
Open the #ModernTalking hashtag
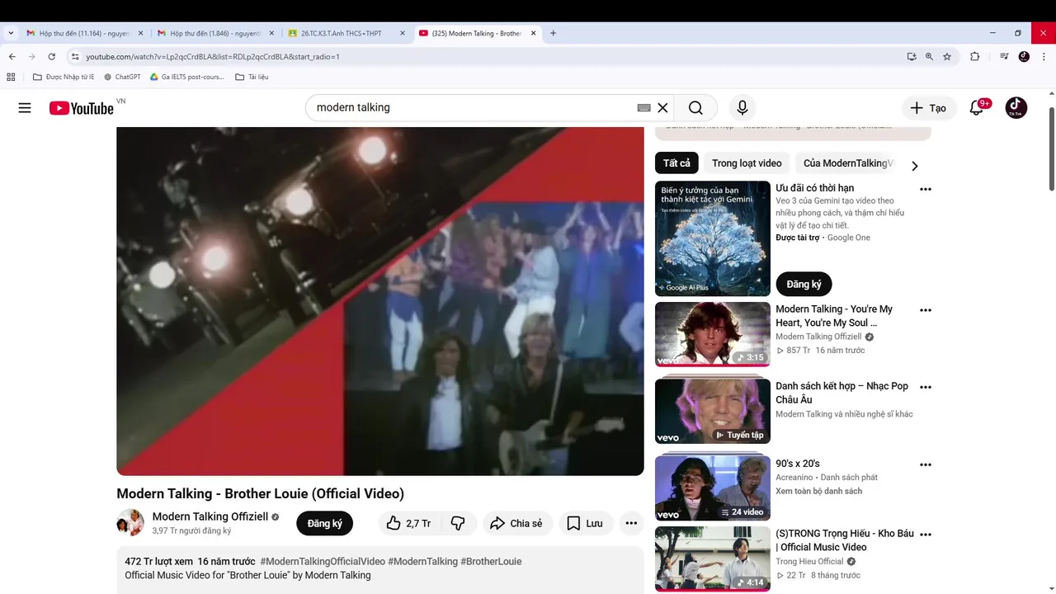422,561
